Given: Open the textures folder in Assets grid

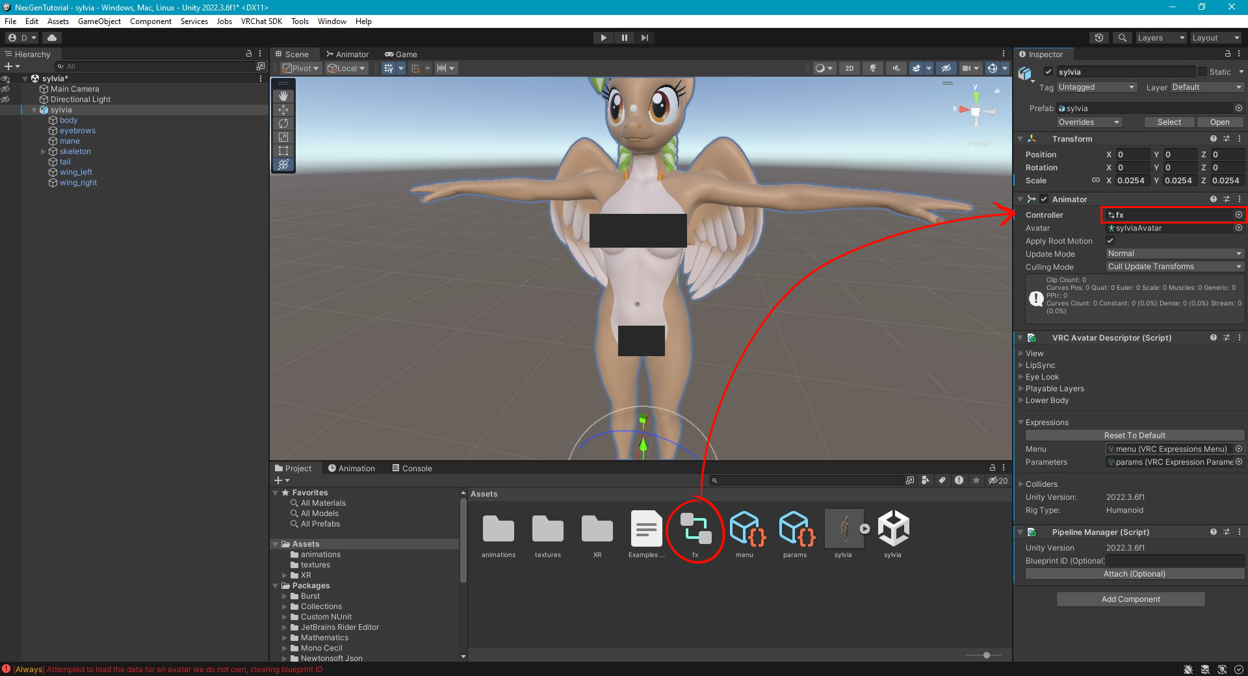Looking at the screenshot, I should point(548,534).
